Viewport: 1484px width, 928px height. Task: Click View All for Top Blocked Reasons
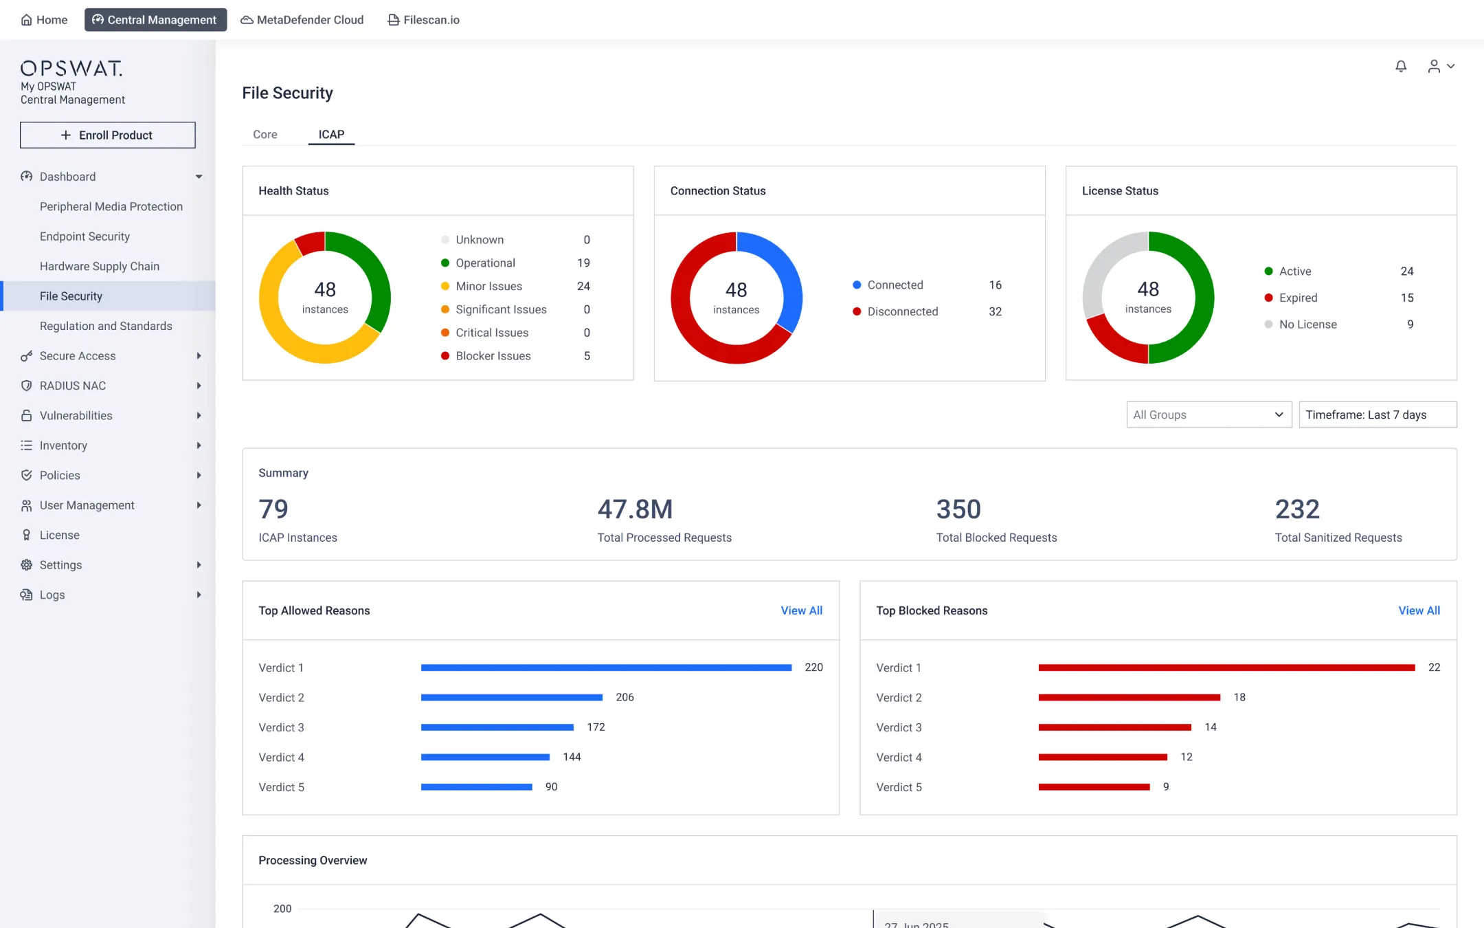tap(1419, 610)
